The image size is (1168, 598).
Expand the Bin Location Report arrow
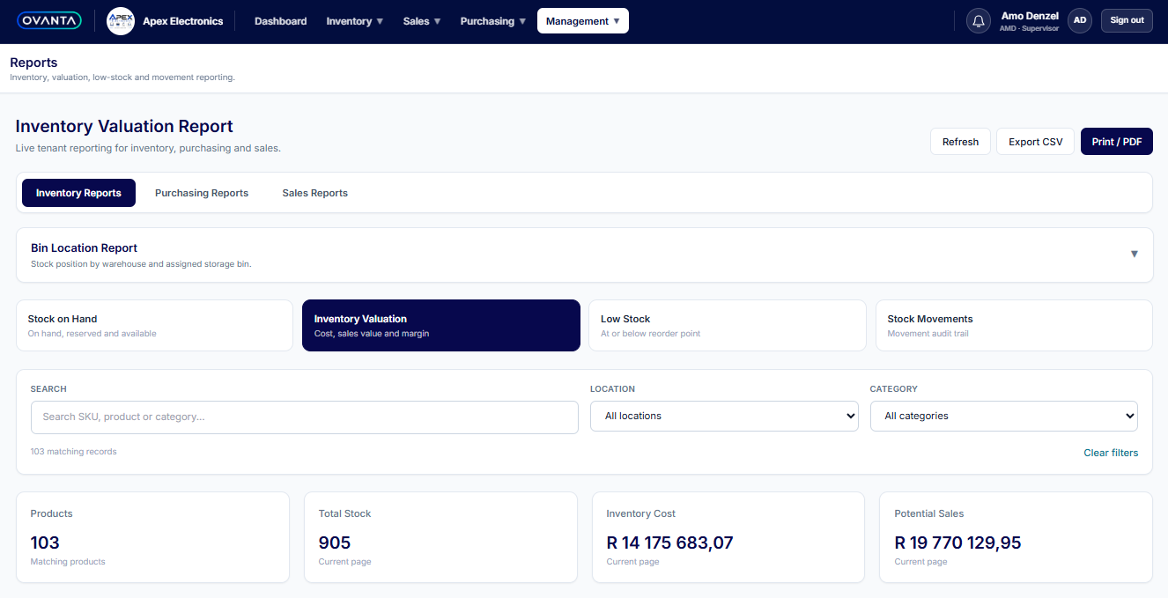[x=1135, y=255]
